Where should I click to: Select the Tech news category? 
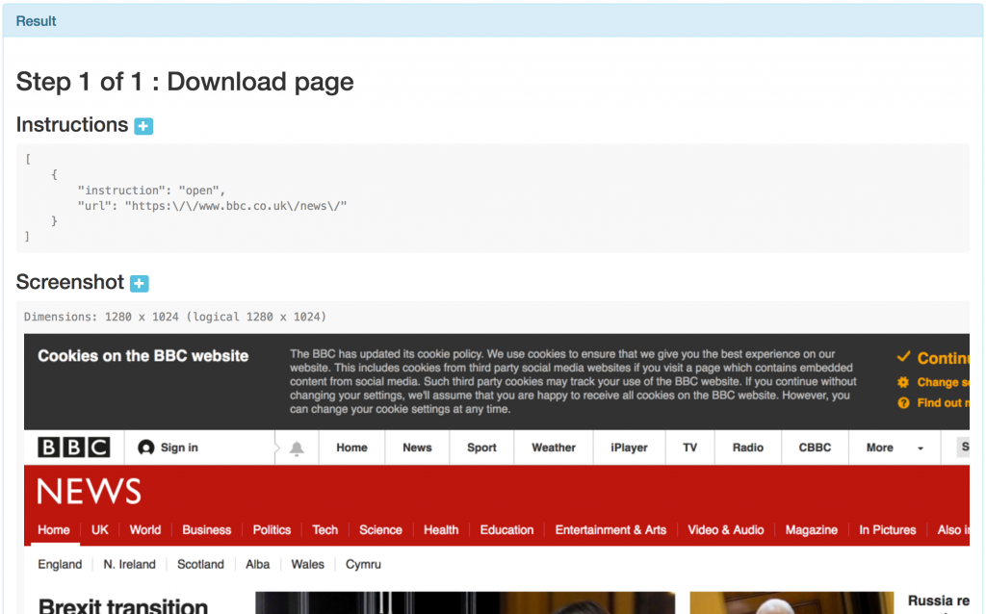tap(324, 529)
